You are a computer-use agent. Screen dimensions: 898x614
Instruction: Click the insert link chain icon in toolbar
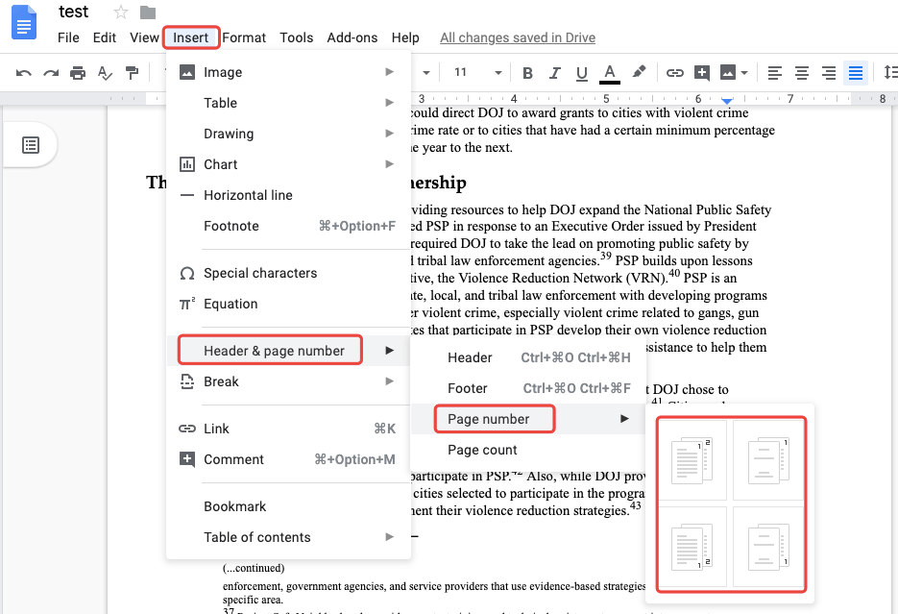click(675, 73)
